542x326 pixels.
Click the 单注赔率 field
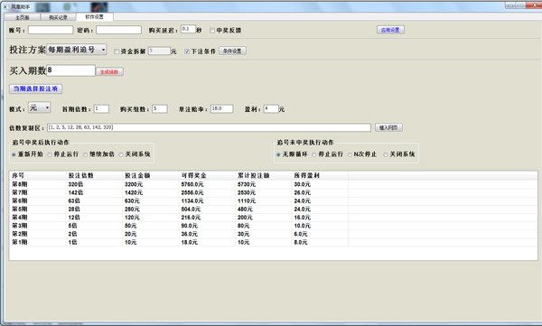222,109
